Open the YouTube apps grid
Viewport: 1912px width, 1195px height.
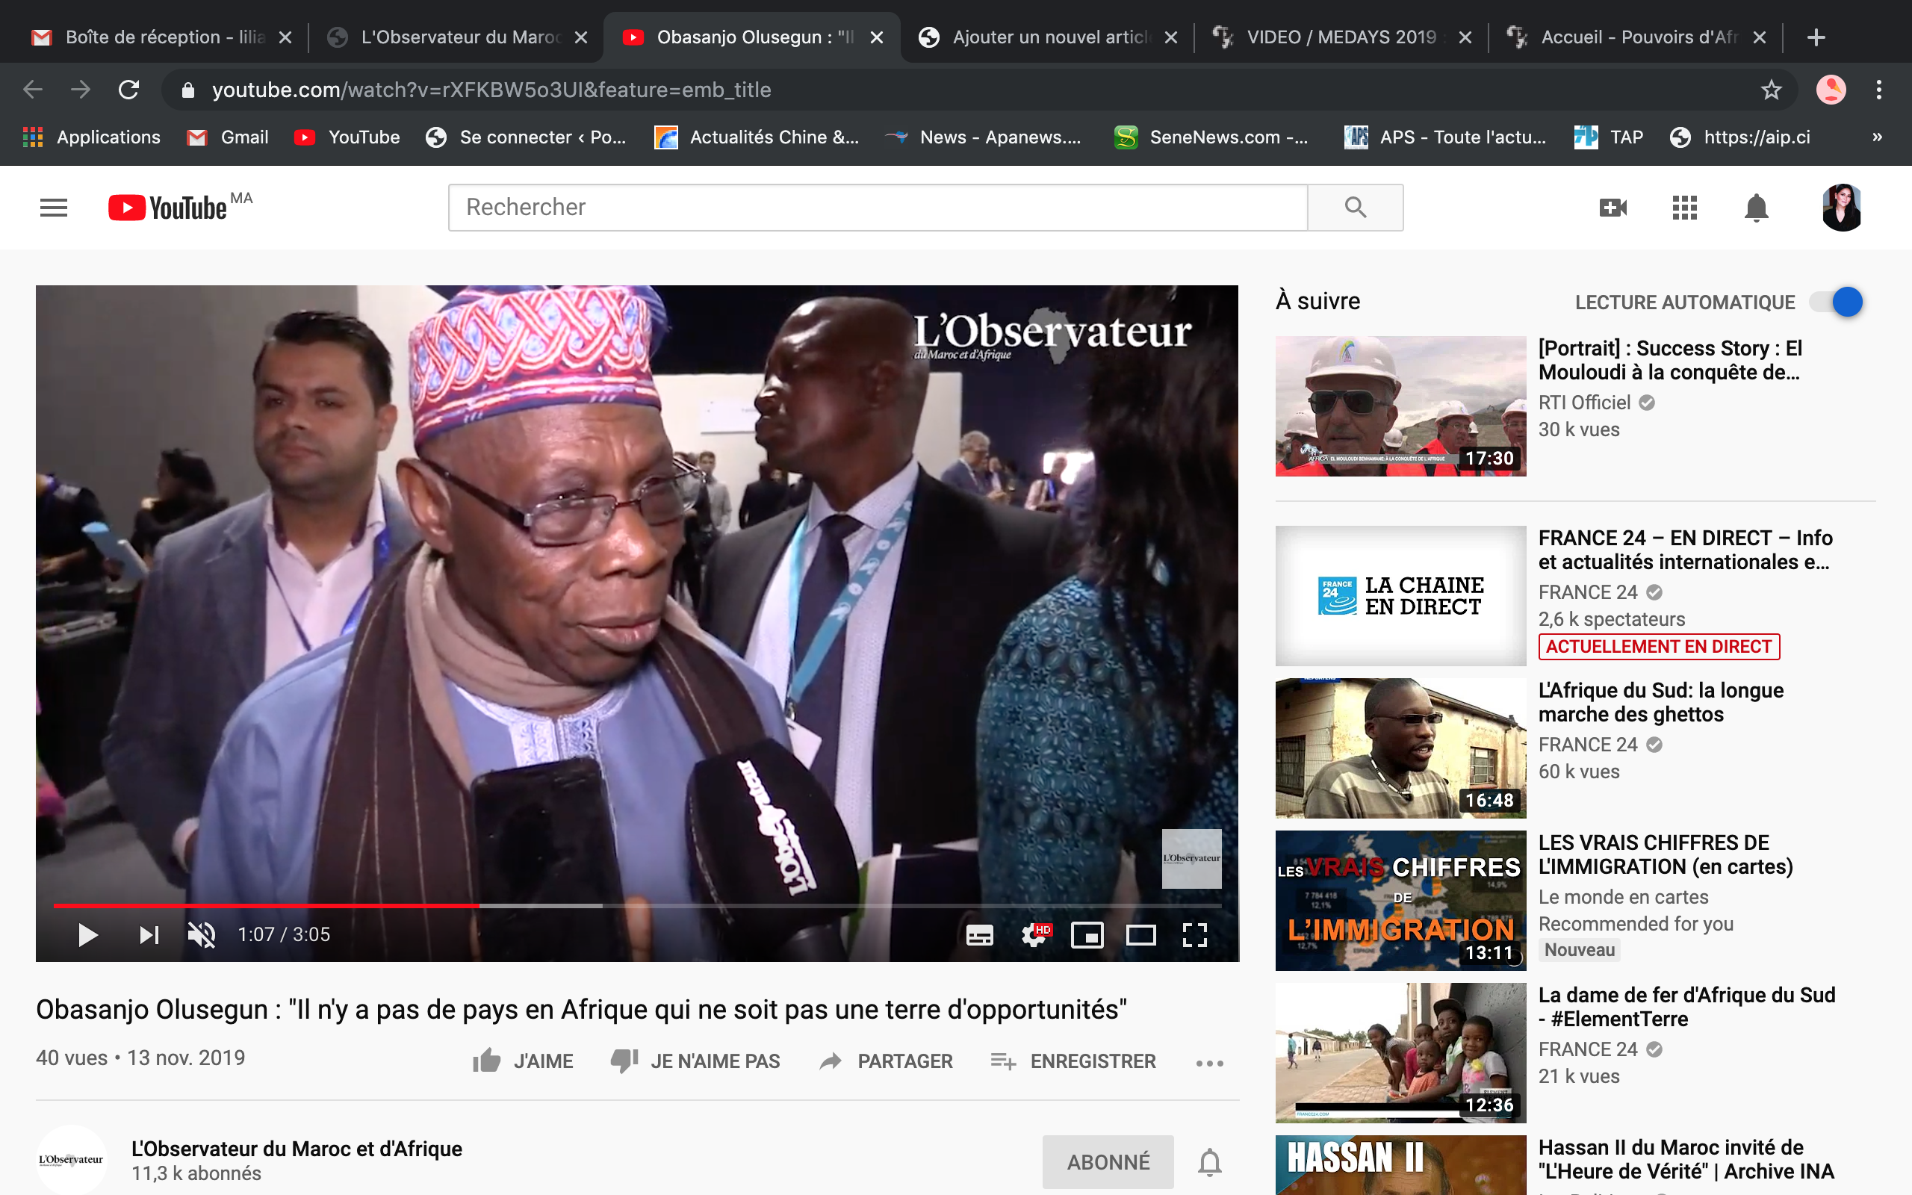(x=1684, y=208)
